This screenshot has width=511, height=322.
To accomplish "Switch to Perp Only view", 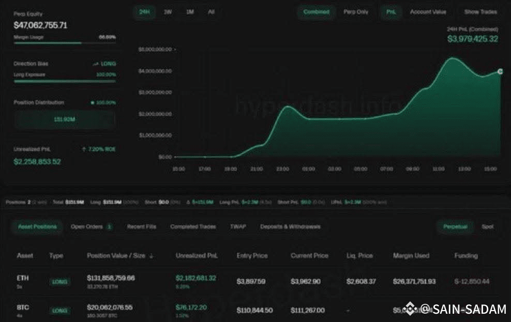I will (355, 12).
